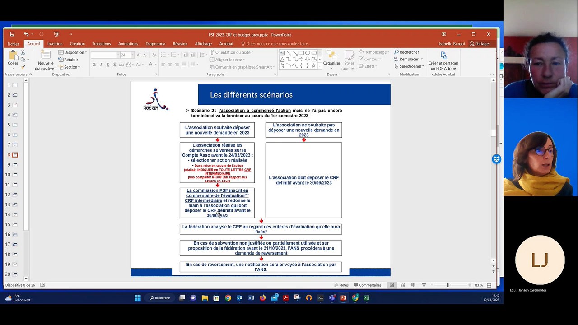This screenshot has height=325, width=578.
Task: Open the Sélectionner dropdown
Action: (x=409, y=66)
